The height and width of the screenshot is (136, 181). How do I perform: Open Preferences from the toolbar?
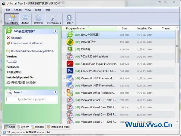coord(54,19)
